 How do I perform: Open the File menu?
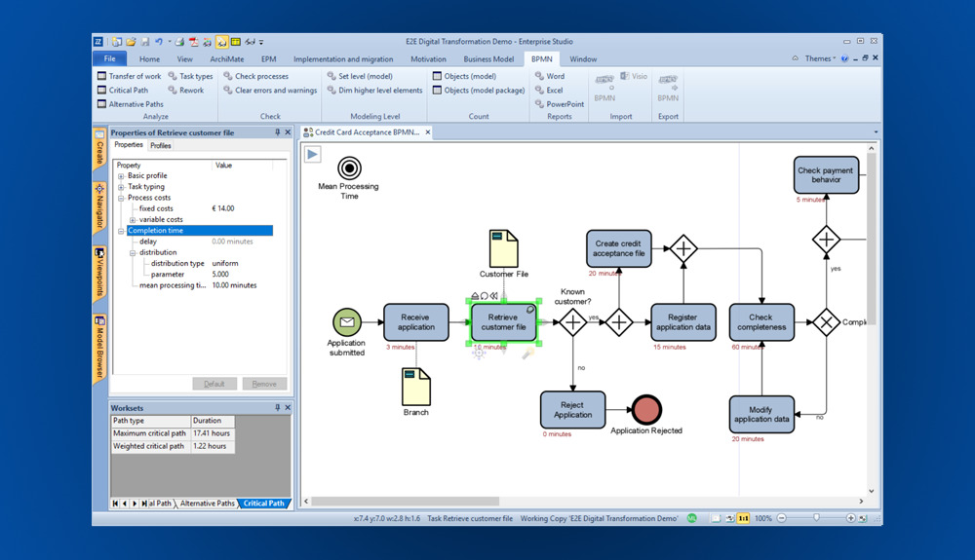[x=110, y=59]
